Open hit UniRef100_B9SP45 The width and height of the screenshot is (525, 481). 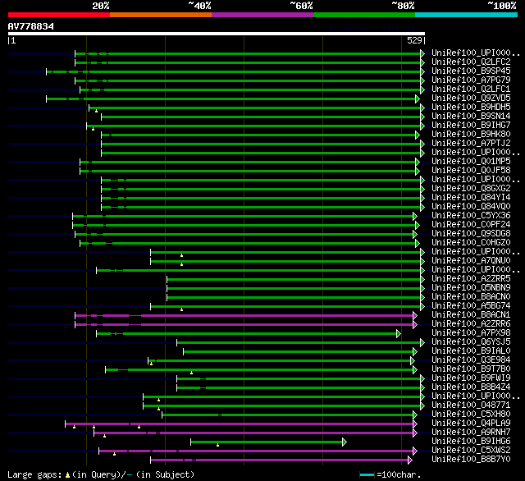click(471, 71)
